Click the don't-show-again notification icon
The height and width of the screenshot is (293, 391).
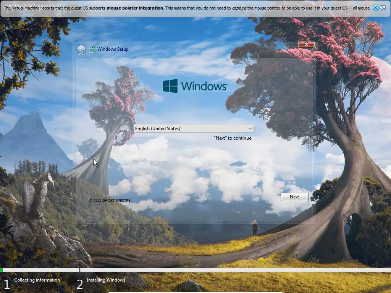click(x=383, y=8)
